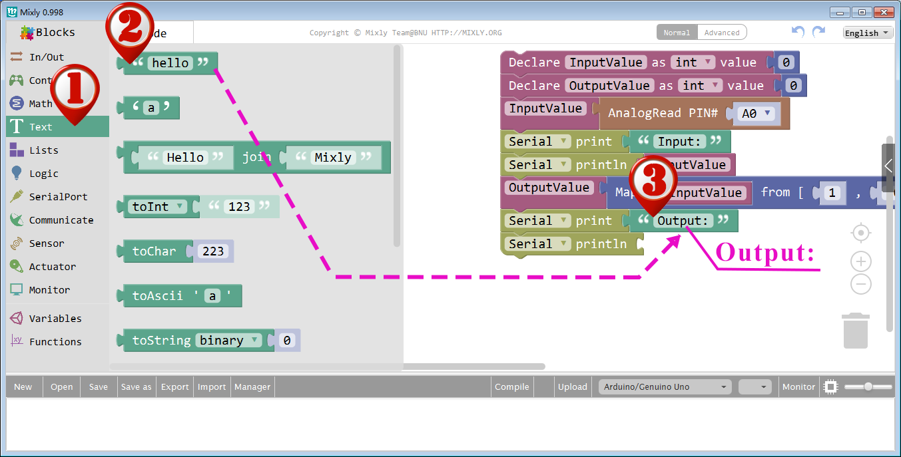The height and width of the screenshot is (457, 901).
Task: Click the "Input:" text field in print block
Action: pos(679,142)
